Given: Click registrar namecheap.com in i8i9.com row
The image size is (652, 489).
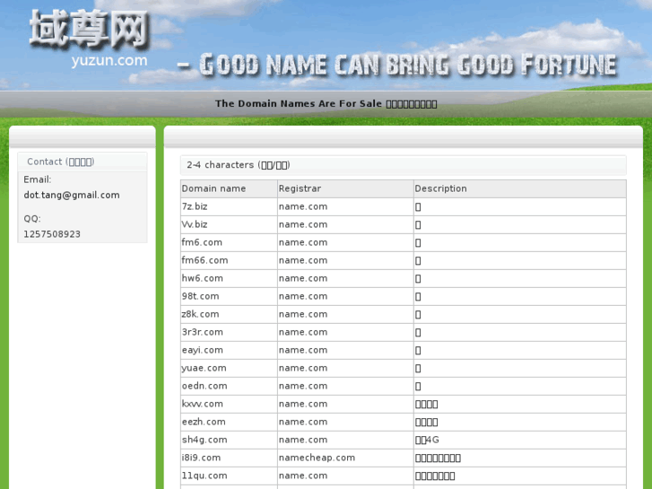Looking at the screenshot, I should click(317, 458).
